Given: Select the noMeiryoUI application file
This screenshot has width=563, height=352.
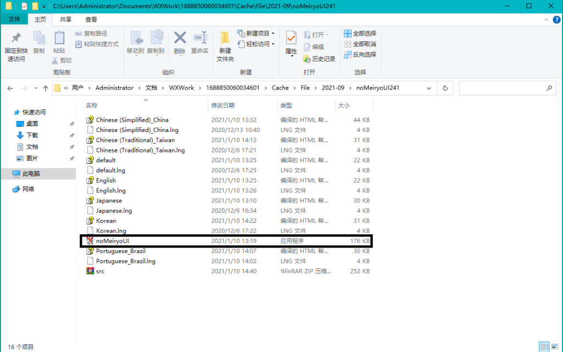Looking at the screenshot, I should point(112,241).
